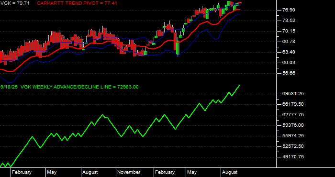Click the first February date label
The height and width of the screenshot is (177, 335).
tap(22, 172)
